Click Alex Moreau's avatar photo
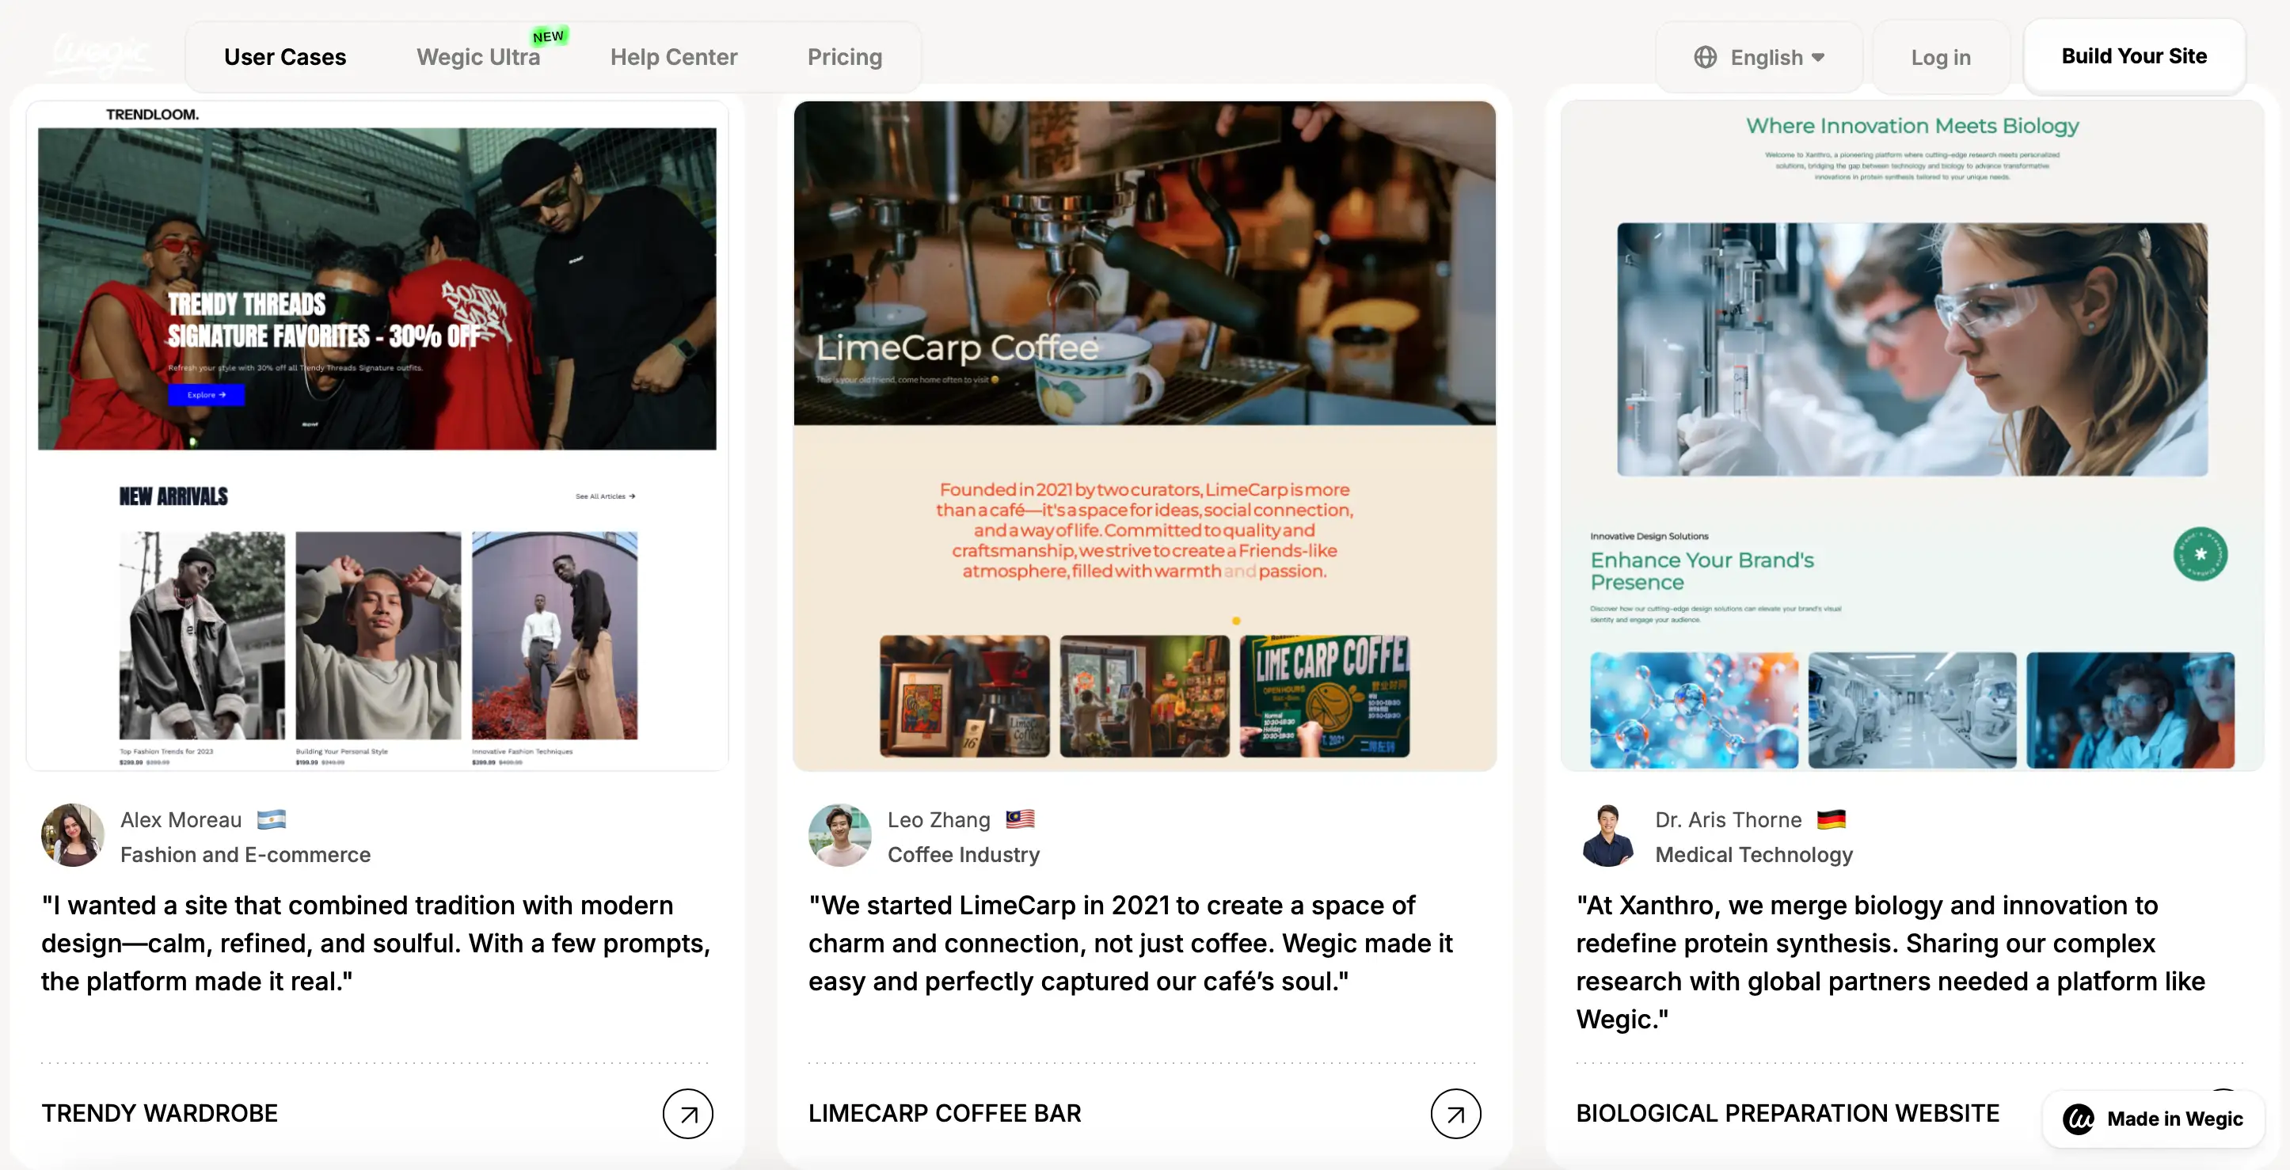Image resolution: width=2290 pixels, height=1170 pixels. tap(72, 834)
